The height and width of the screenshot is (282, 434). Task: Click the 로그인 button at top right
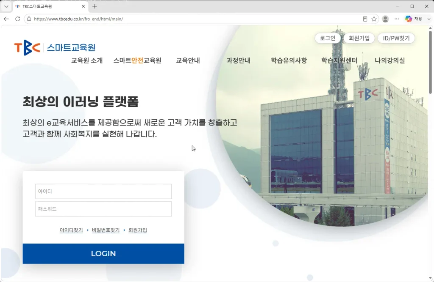click(328, 38)
